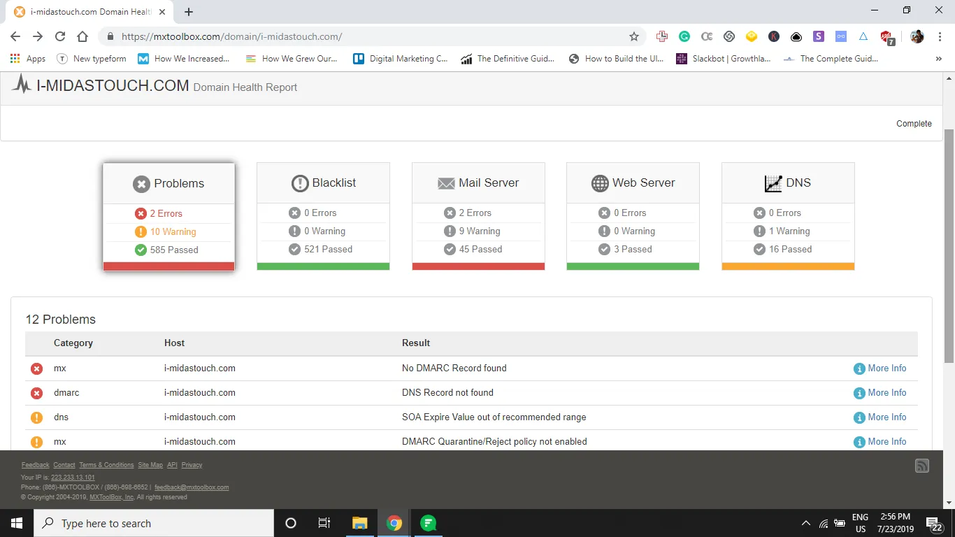Go to the browser home page

click(x=82, y=36)
